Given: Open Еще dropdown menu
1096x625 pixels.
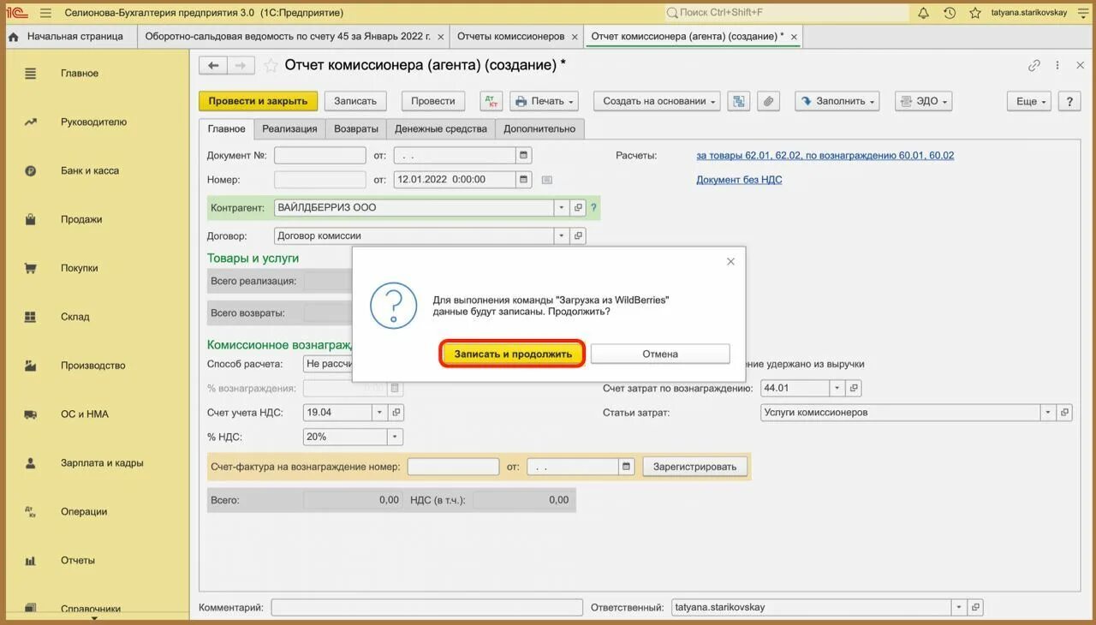Looking at the screenshot, I should 1030,101.
